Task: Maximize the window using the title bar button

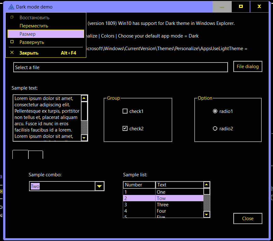Action: 241,7
